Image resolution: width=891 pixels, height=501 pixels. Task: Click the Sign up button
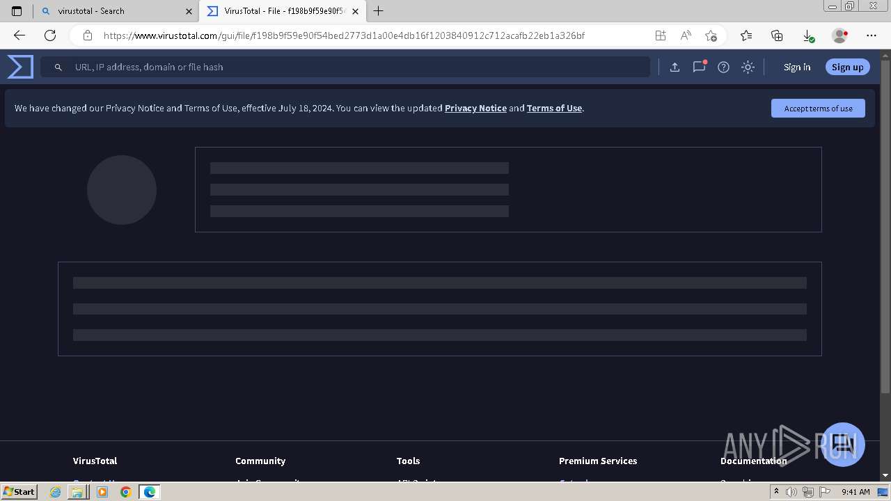[x=847, y=67]
